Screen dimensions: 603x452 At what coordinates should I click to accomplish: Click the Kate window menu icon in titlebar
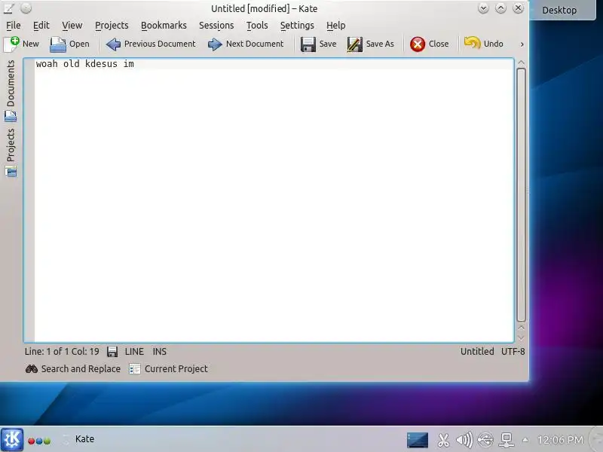[9, 8]
